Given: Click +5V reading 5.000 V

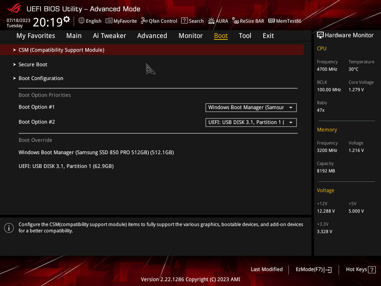Looking at the screenshot, I should click(356, 211).
